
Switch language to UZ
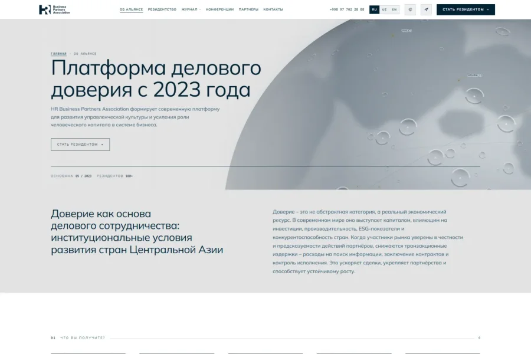384,9
